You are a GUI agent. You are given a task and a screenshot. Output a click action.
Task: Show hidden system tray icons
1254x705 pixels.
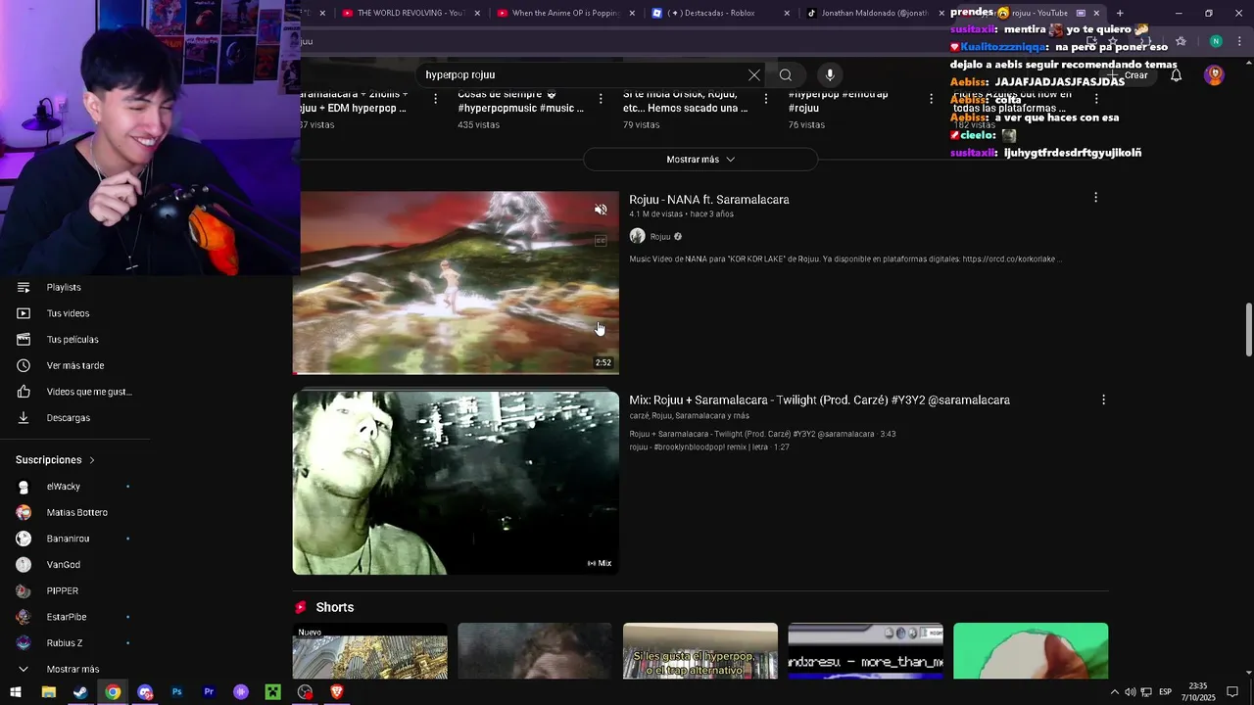1114,692
